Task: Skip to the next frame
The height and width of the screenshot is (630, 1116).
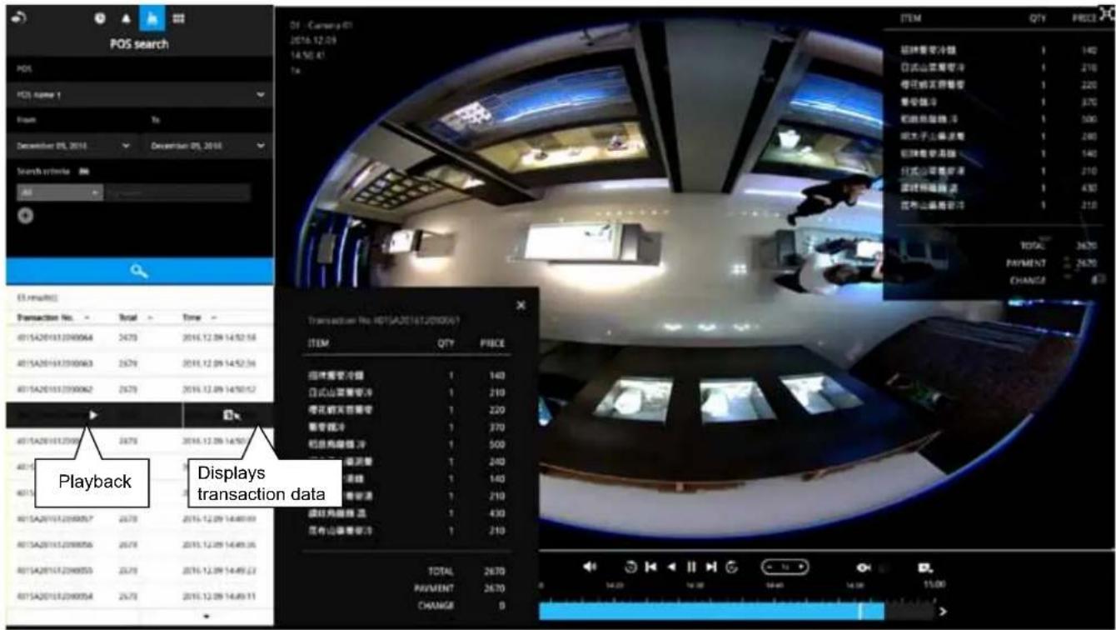Action: point(711,567)
